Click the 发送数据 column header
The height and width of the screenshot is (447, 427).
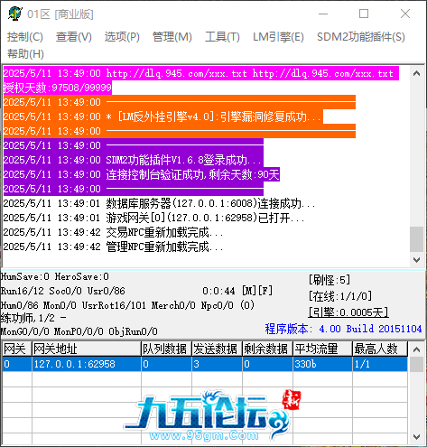[x=217, y=349]
